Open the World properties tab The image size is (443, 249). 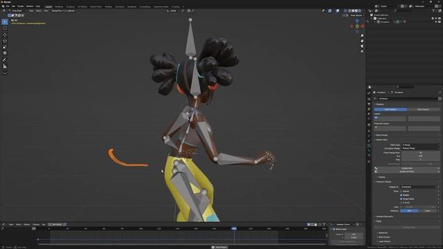(x=369, y=119)
